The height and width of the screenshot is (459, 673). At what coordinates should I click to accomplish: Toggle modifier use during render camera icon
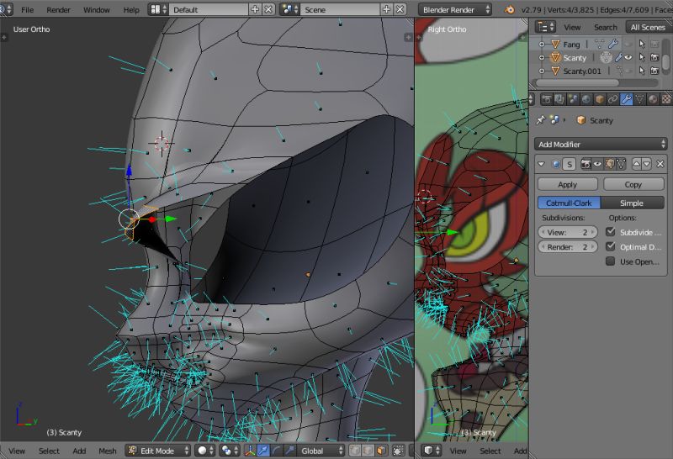(585, 164)
